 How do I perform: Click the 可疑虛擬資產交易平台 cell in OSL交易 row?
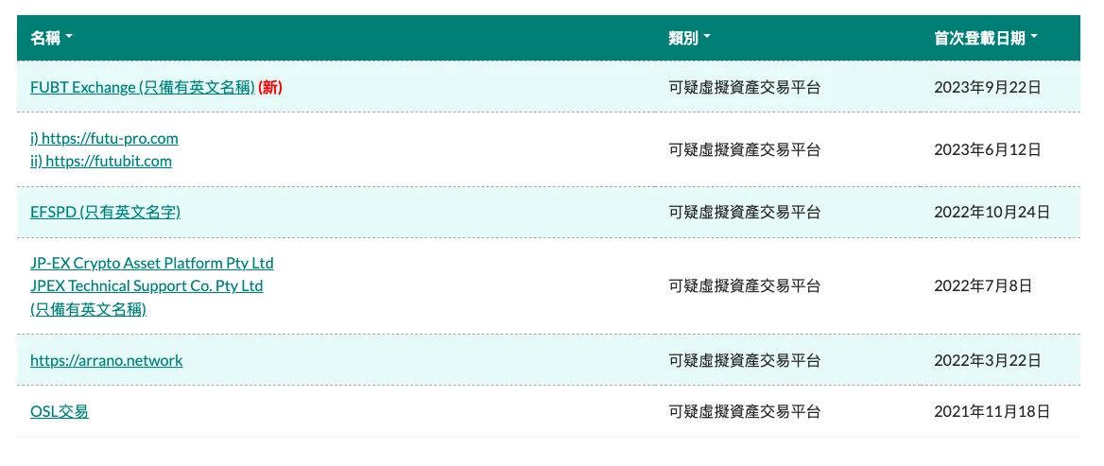pos(744,411)
